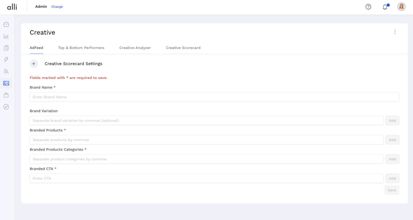
Task: Switch to the Creative Analyzer tab
Action: (x=135, y=48)
